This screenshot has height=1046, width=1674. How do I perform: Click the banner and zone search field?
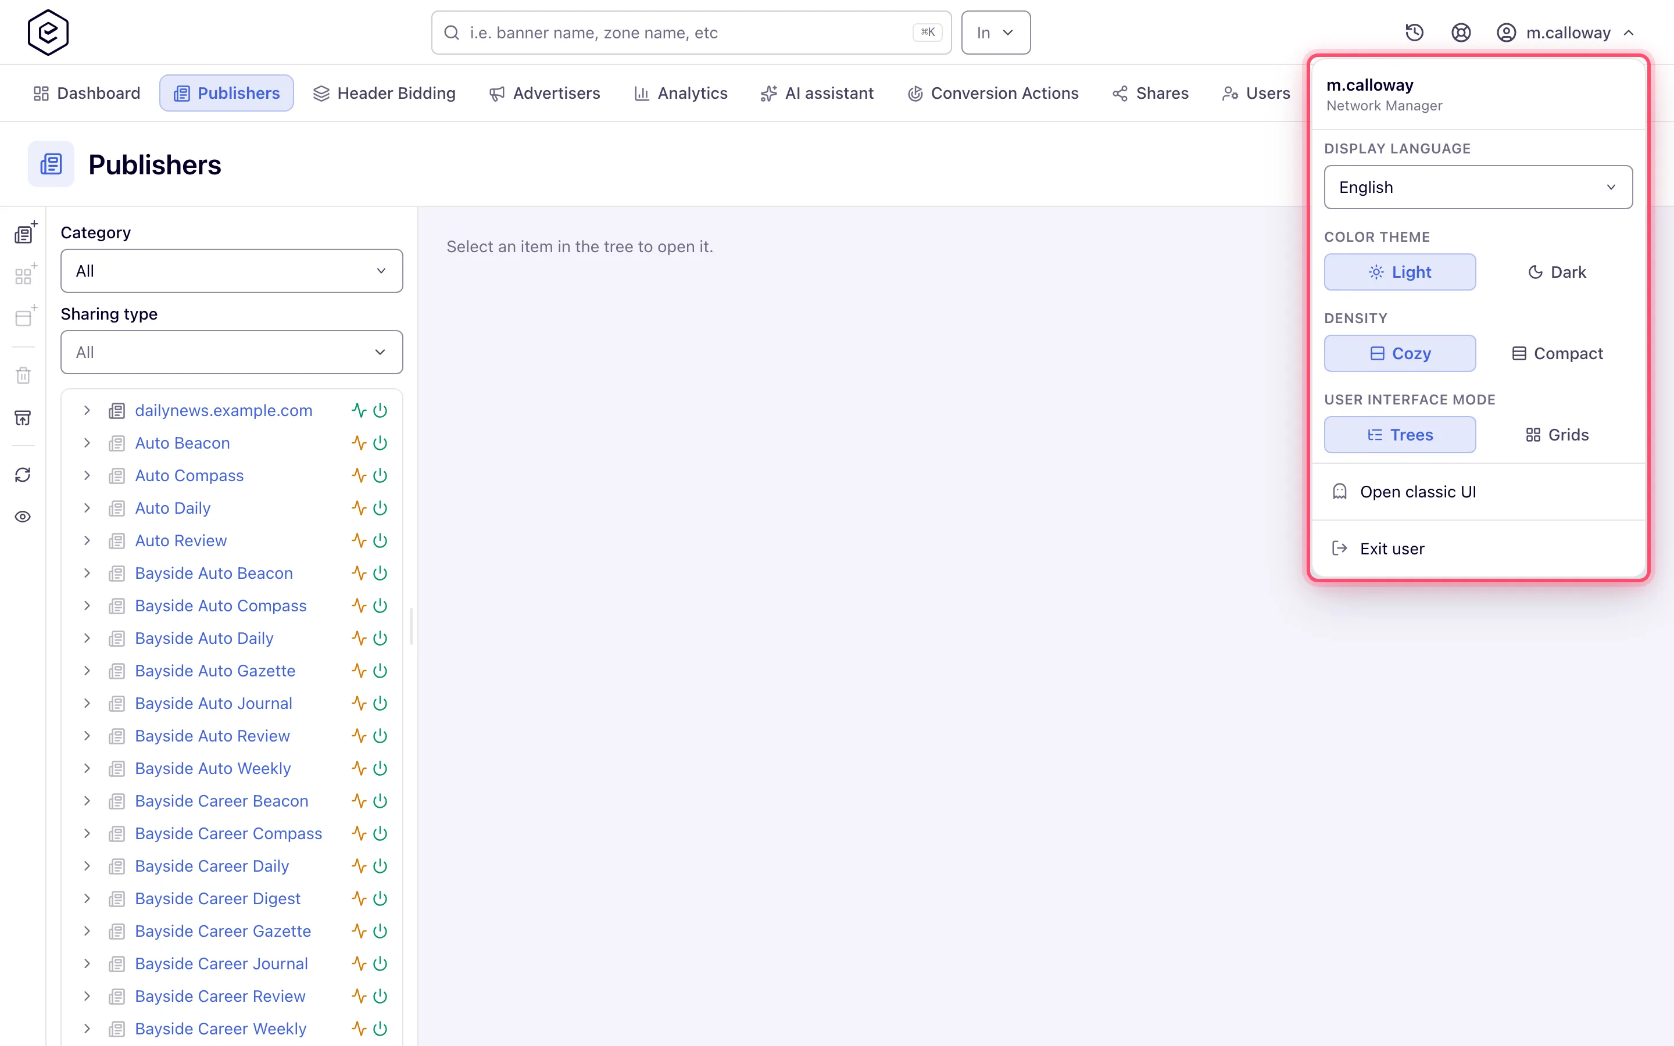[691, 33]
